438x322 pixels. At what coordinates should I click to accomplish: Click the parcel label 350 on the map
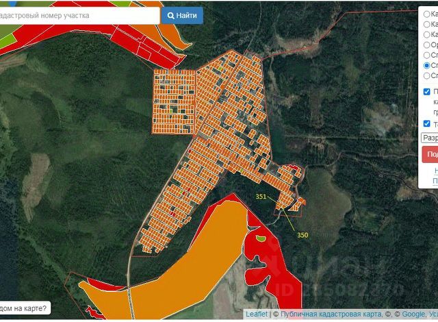(x=302, y=235)
